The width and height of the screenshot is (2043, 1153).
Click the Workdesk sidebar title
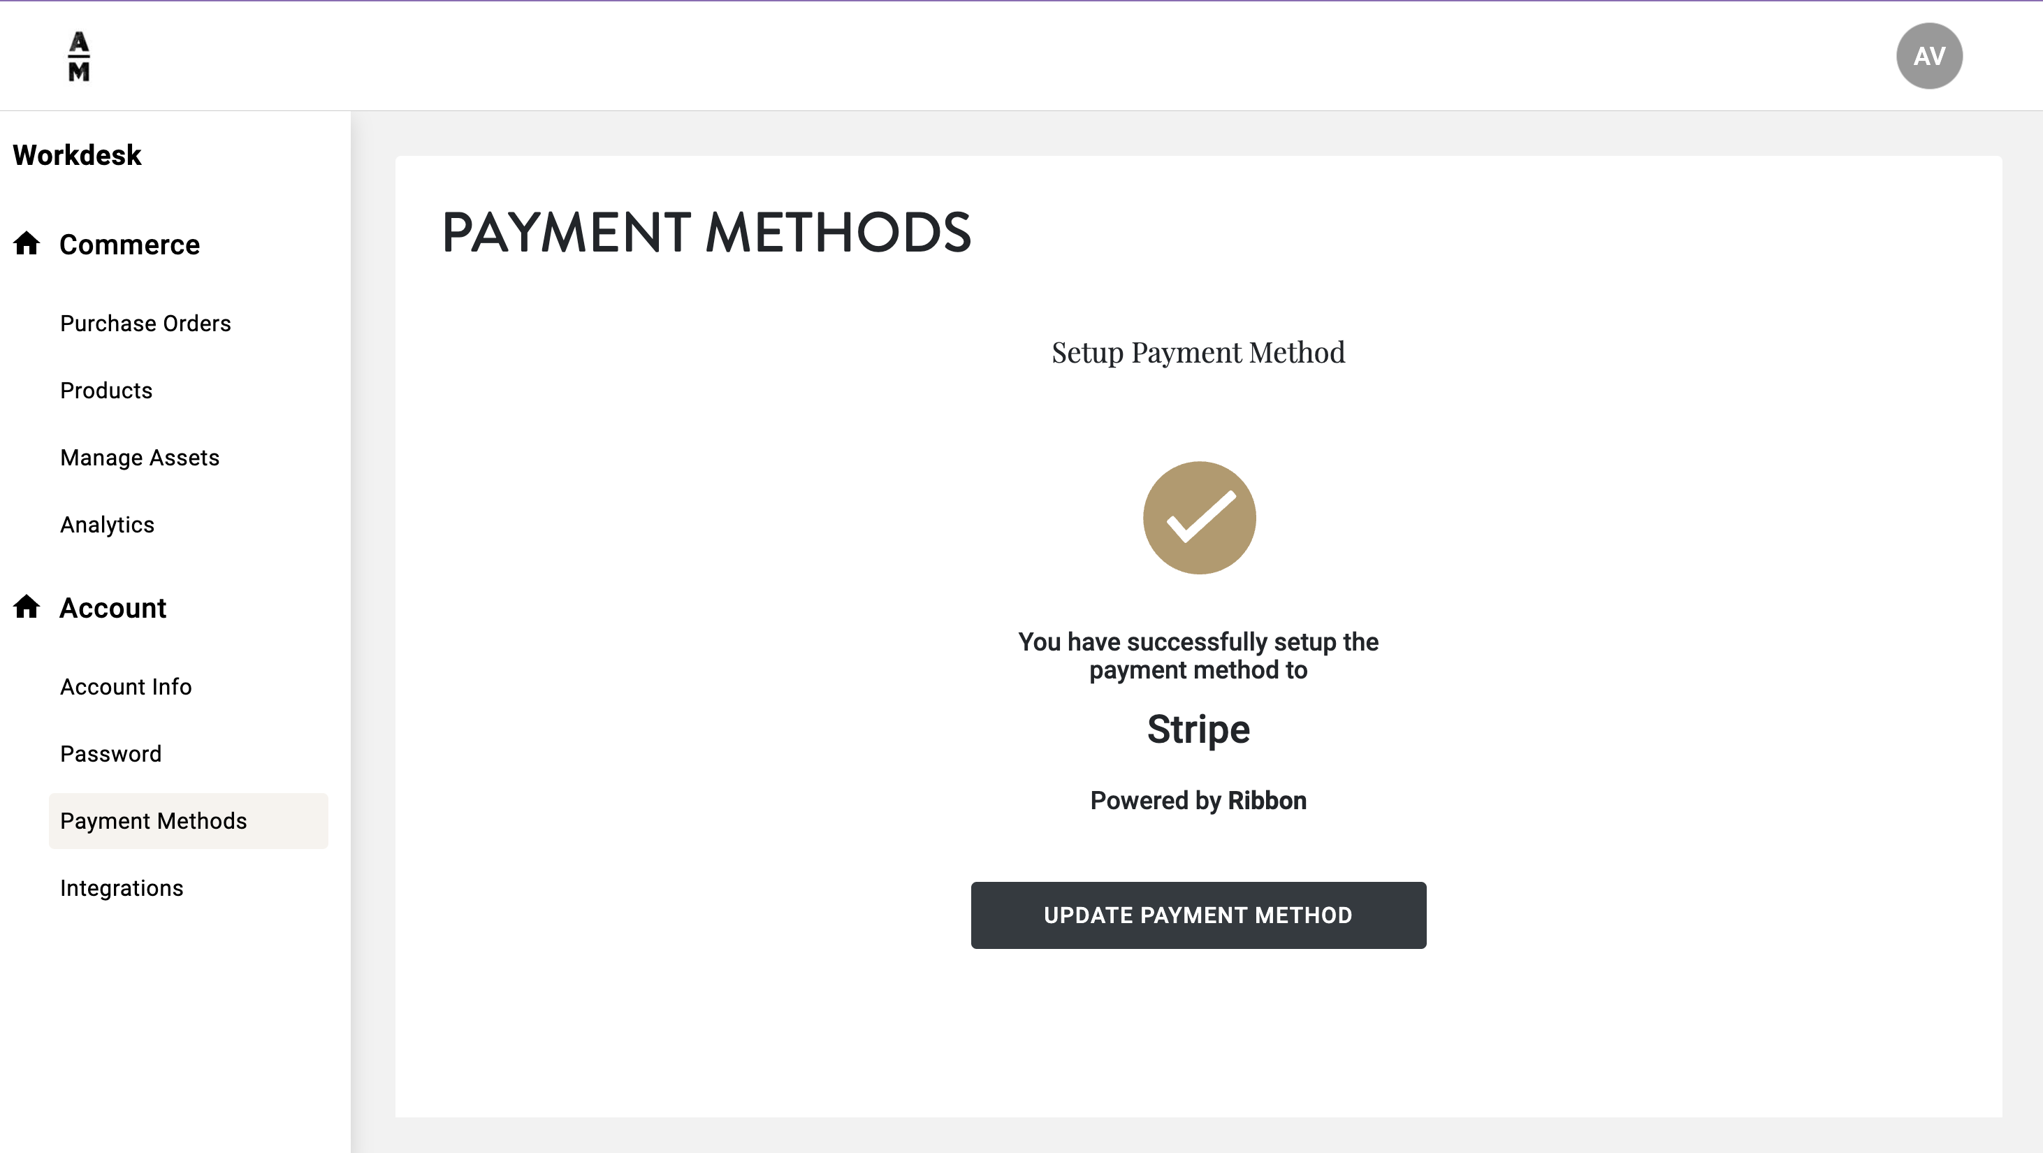click(77, 154)
